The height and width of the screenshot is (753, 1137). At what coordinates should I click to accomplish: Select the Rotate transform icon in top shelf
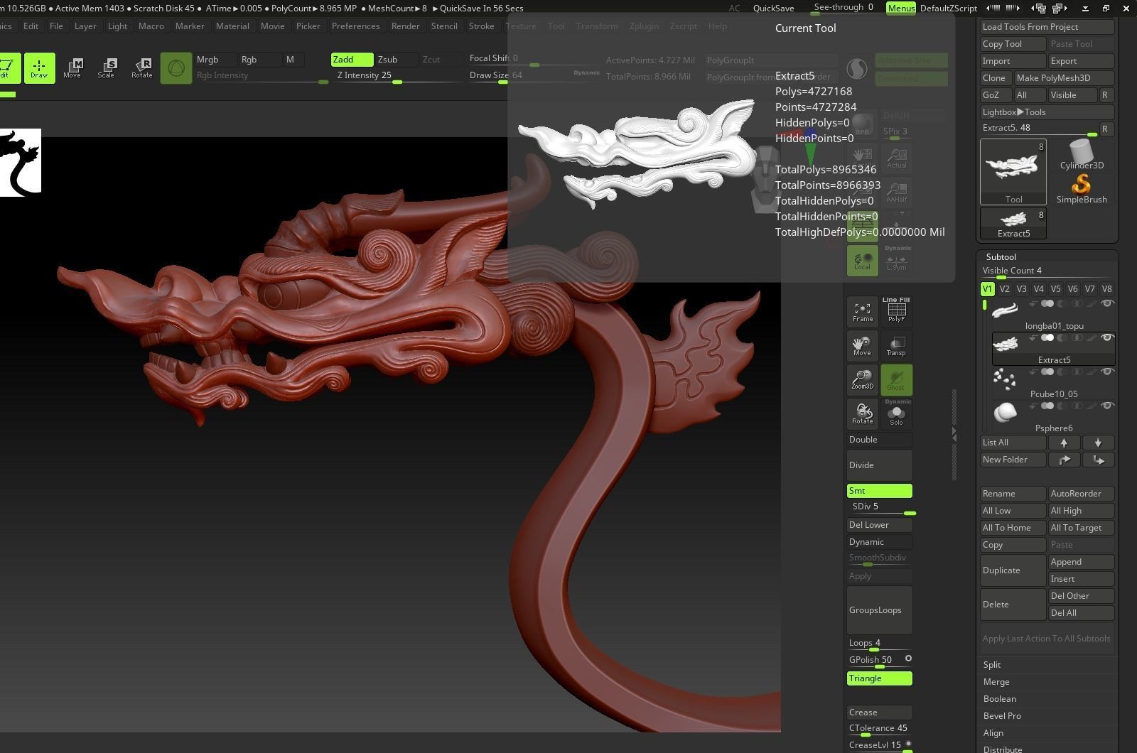click(x=141, y=68)
